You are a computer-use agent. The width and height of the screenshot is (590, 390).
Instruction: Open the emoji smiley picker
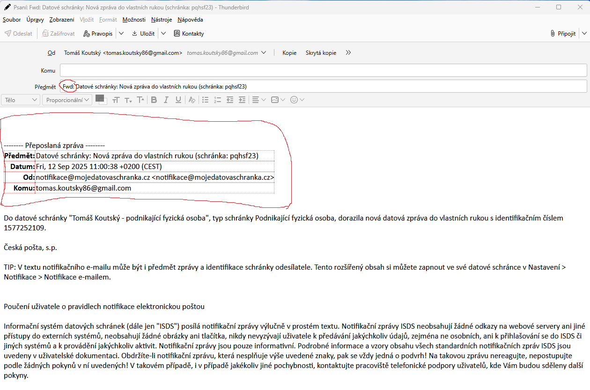(297, 100)
